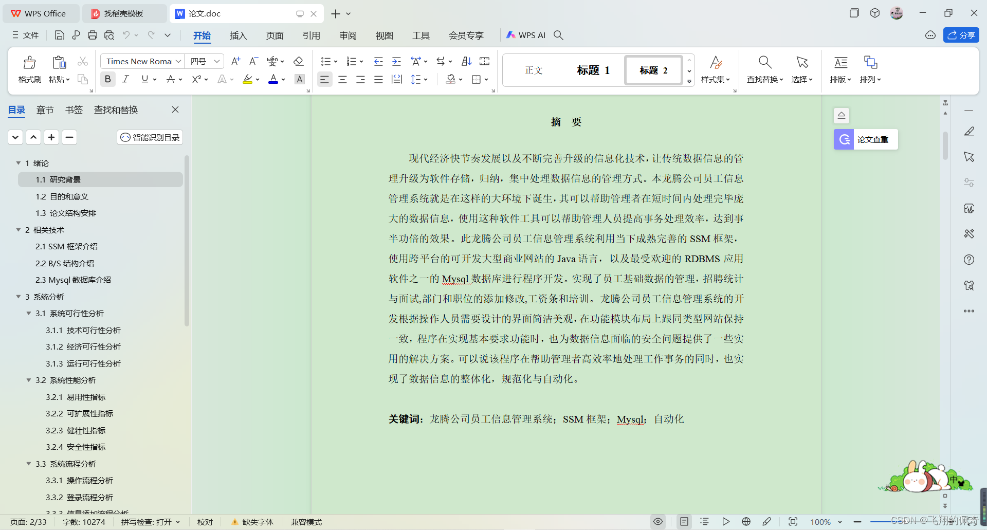Collapse the 1 绪论 outline node
Image resolution: width=987 pixels, height=530 pixels.
pos(19,163)
